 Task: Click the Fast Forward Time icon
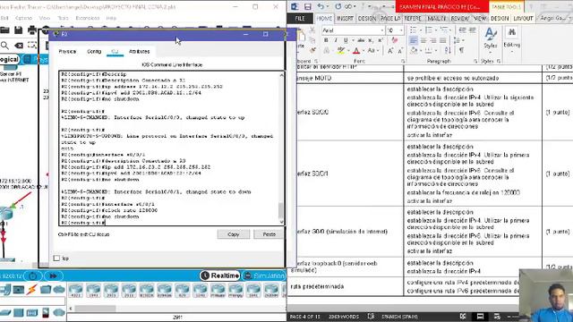pos(54,276)
